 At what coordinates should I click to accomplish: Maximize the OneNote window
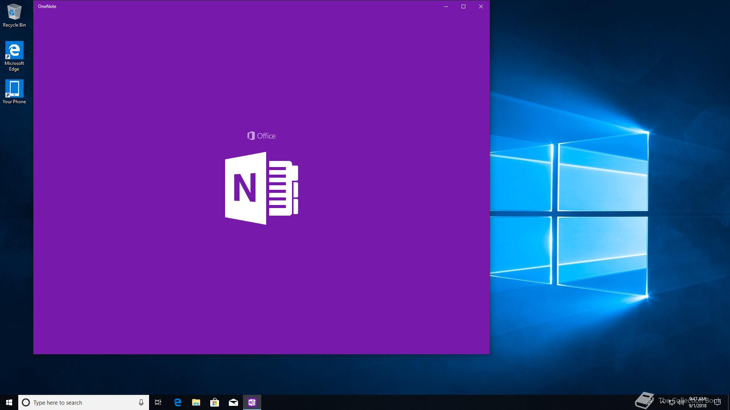click(463, 6)
